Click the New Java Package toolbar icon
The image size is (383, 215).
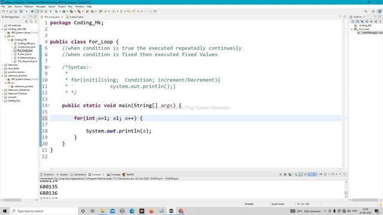pos(87,11)
